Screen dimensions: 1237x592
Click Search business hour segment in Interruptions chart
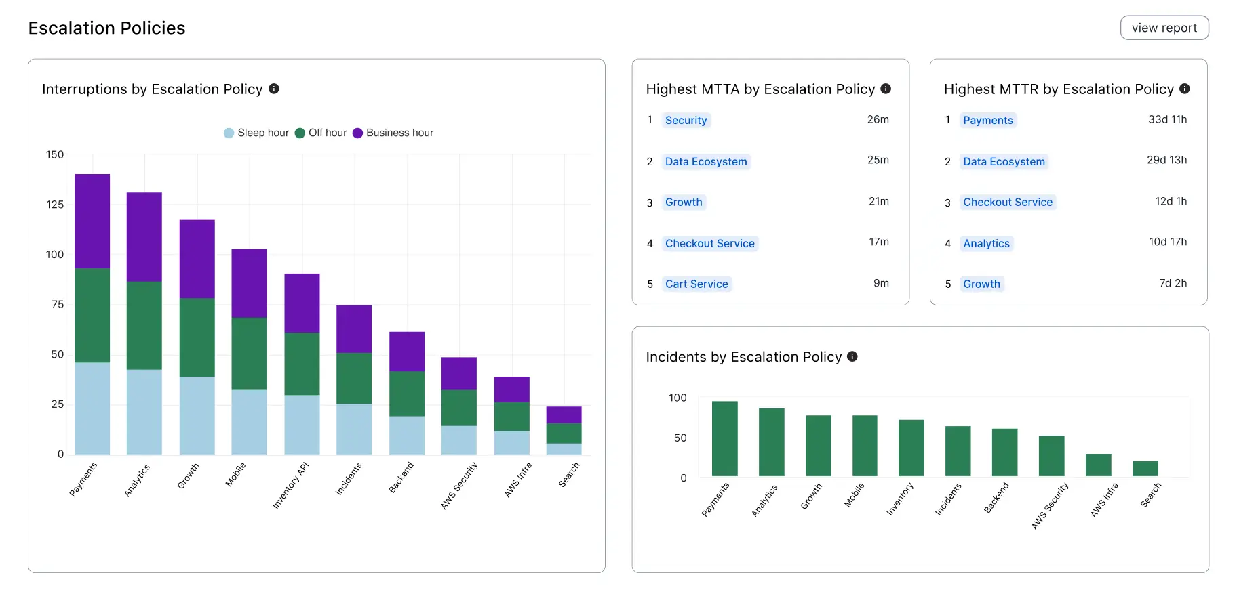click(564, 415)
